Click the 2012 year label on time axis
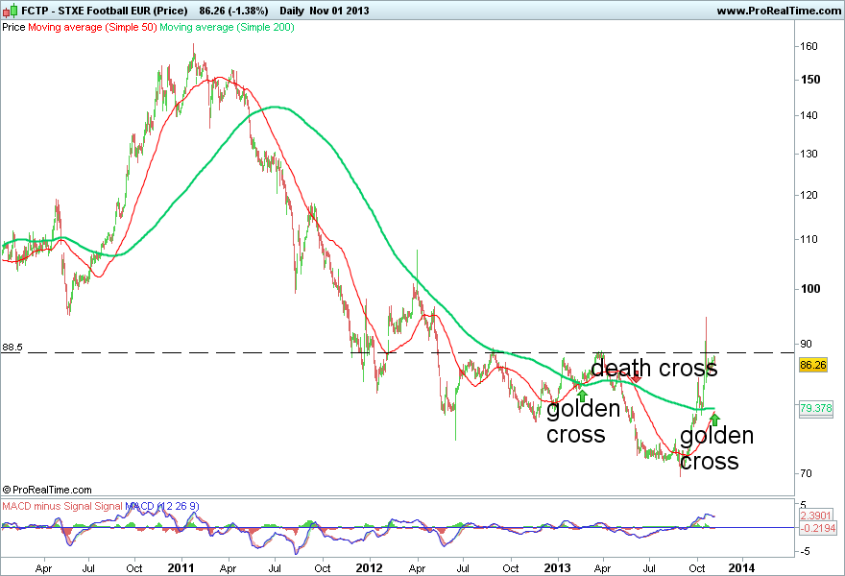Viewport: 845px width, 576px height. [369, 568]
